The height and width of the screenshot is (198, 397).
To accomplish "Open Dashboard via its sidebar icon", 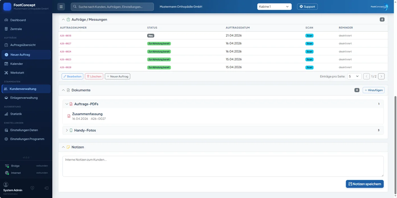I will (x=6, y=20).
